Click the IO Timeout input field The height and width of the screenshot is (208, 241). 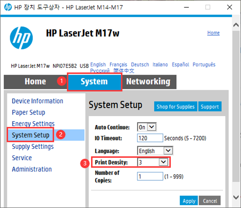click(x=150, y=138)
